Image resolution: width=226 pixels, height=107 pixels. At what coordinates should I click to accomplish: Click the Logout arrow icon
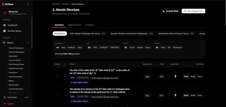(x=5, y=104)
